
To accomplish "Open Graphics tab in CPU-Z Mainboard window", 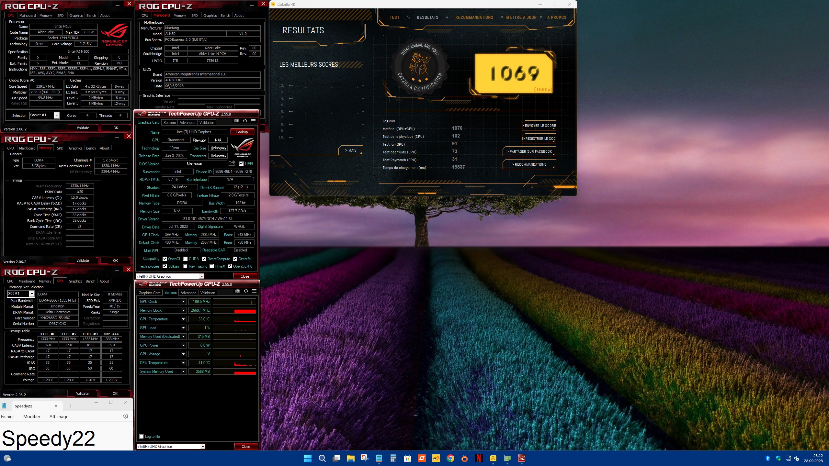I will tap(210, 15).
